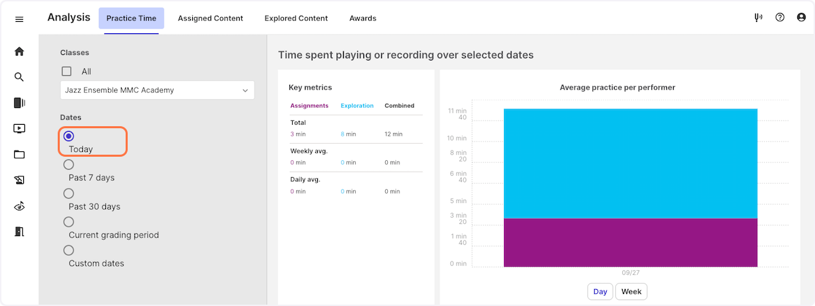Open the folder sidebar icon

click(x=19, y=154)
